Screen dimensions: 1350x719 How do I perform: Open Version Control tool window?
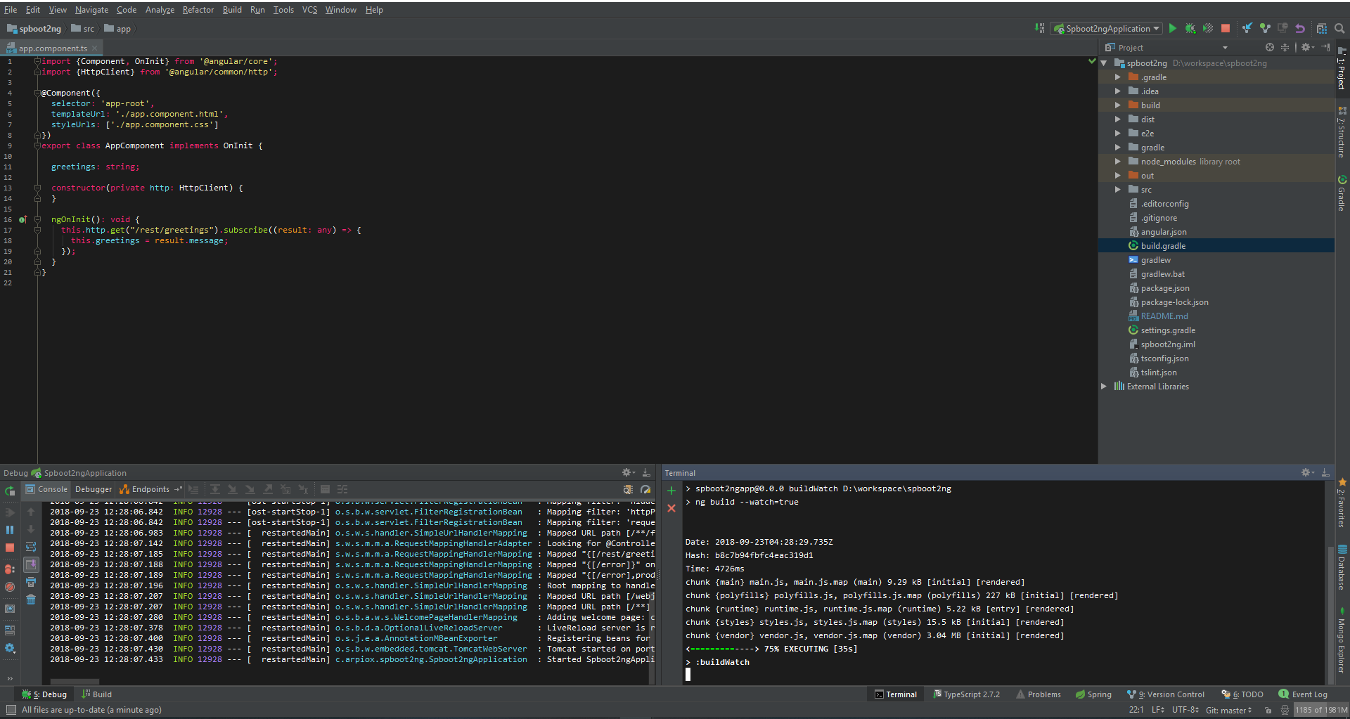coord(1166,694)
